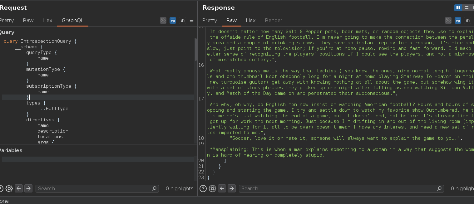The width and height of the screenshot is (474, 204).
Task: Click response line number 23
Action: (201, 177)
